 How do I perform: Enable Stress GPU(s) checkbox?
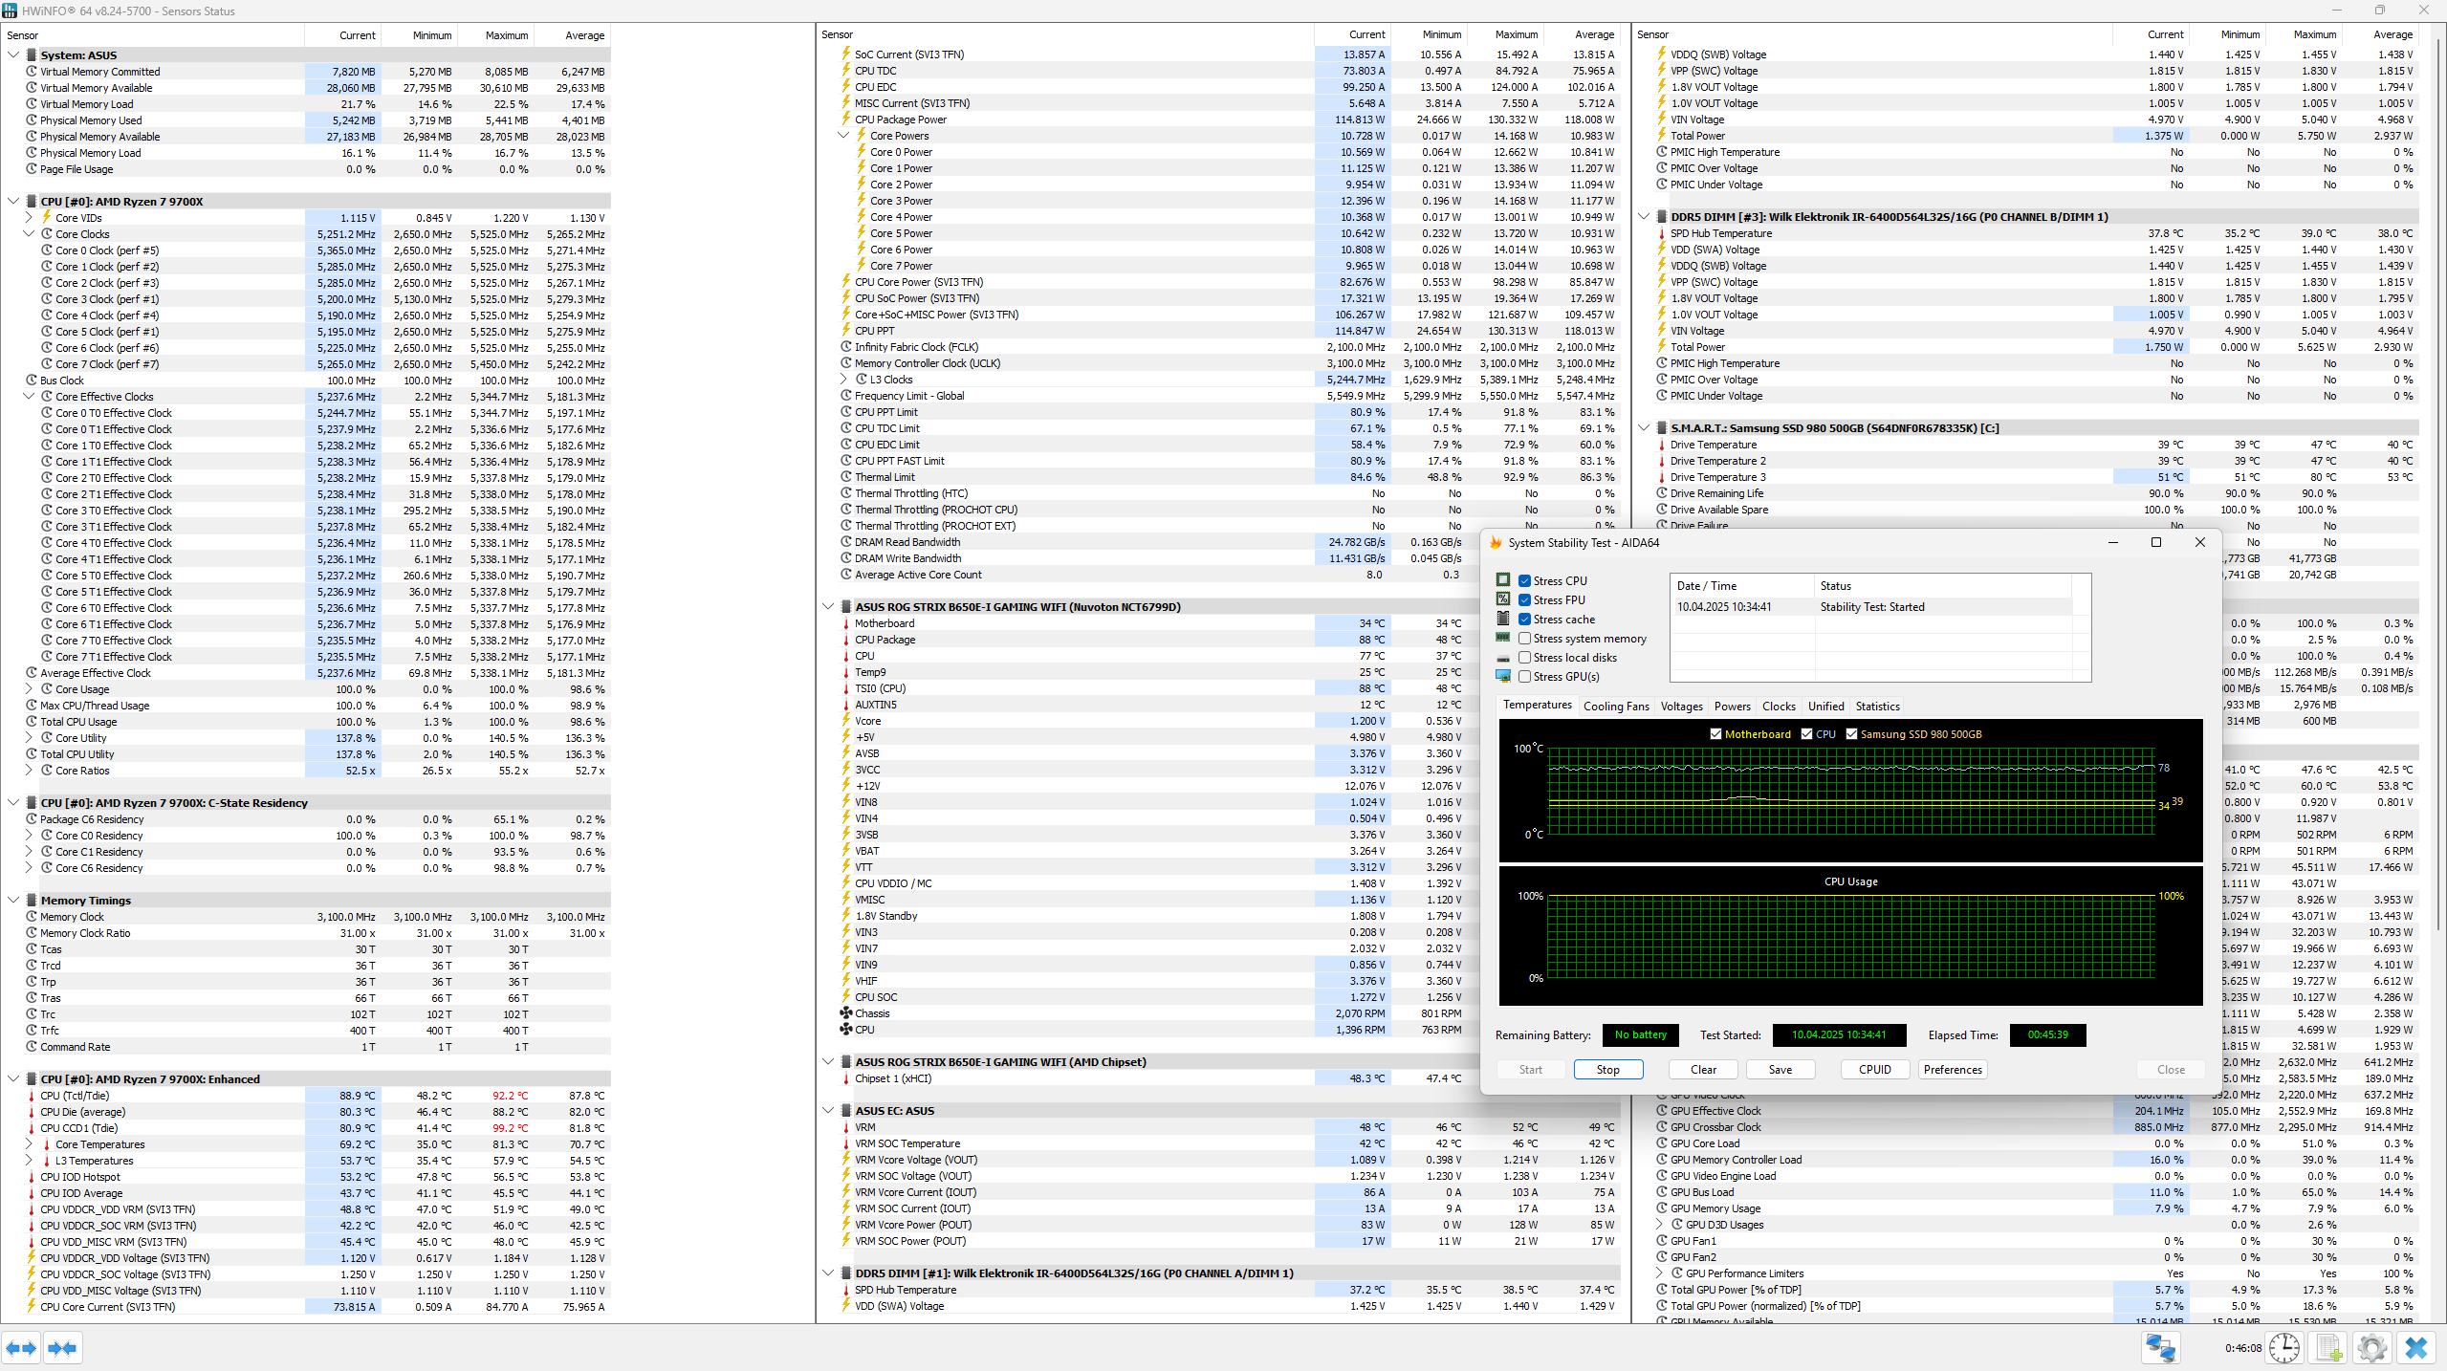coord(1524,676)
